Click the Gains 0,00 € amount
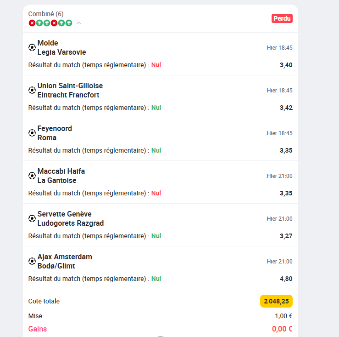 [282, 329]
